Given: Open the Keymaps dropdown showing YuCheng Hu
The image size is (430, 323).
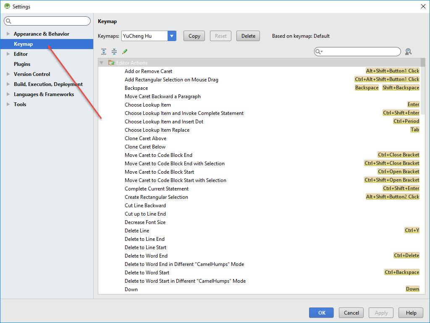Looking at the screenshot, I should click(172, 36).
